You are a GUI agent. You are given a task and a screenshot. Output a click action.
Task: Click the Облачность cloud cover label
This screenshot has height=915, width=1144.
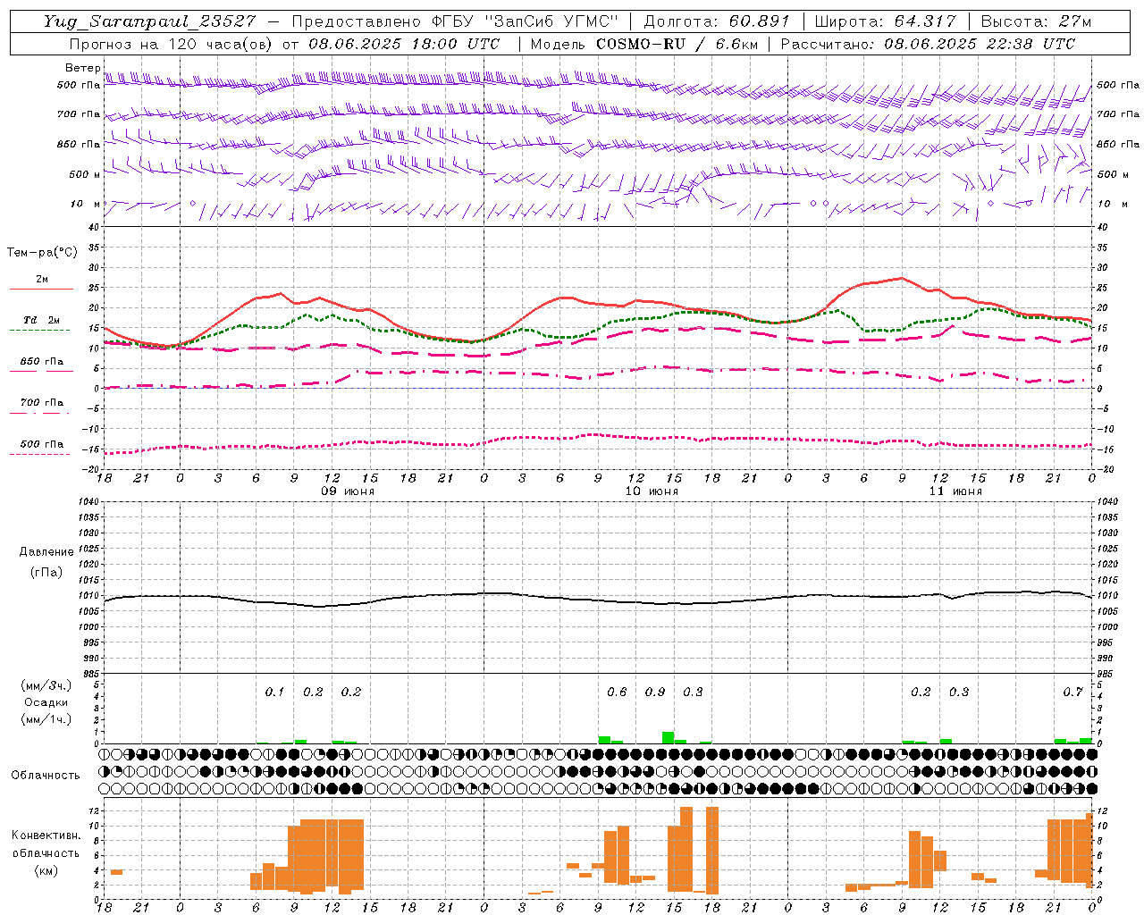46,776
